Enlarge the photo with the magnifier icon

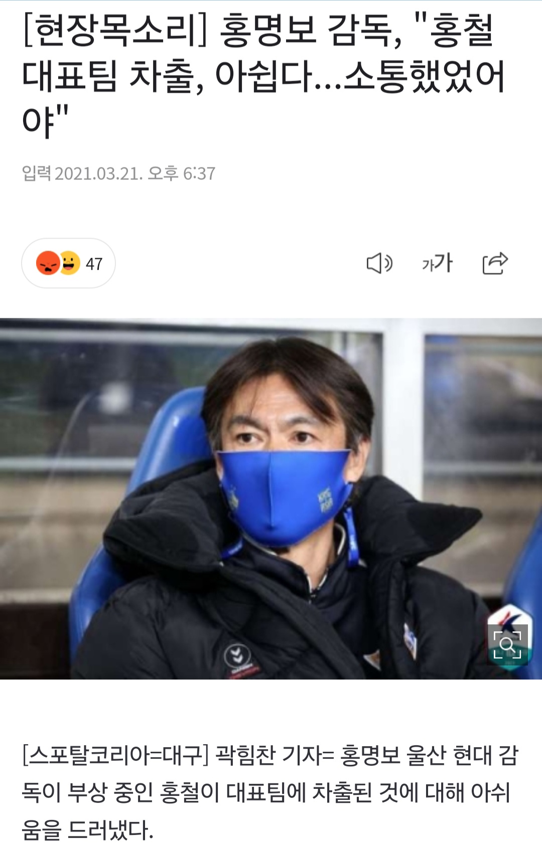click(x=507, y=644)
